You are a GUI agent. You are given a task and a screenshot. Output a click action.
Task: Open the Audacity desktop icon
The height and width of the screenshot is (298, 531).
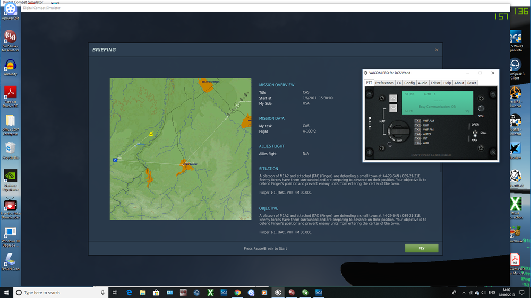(x=10, y=68)
